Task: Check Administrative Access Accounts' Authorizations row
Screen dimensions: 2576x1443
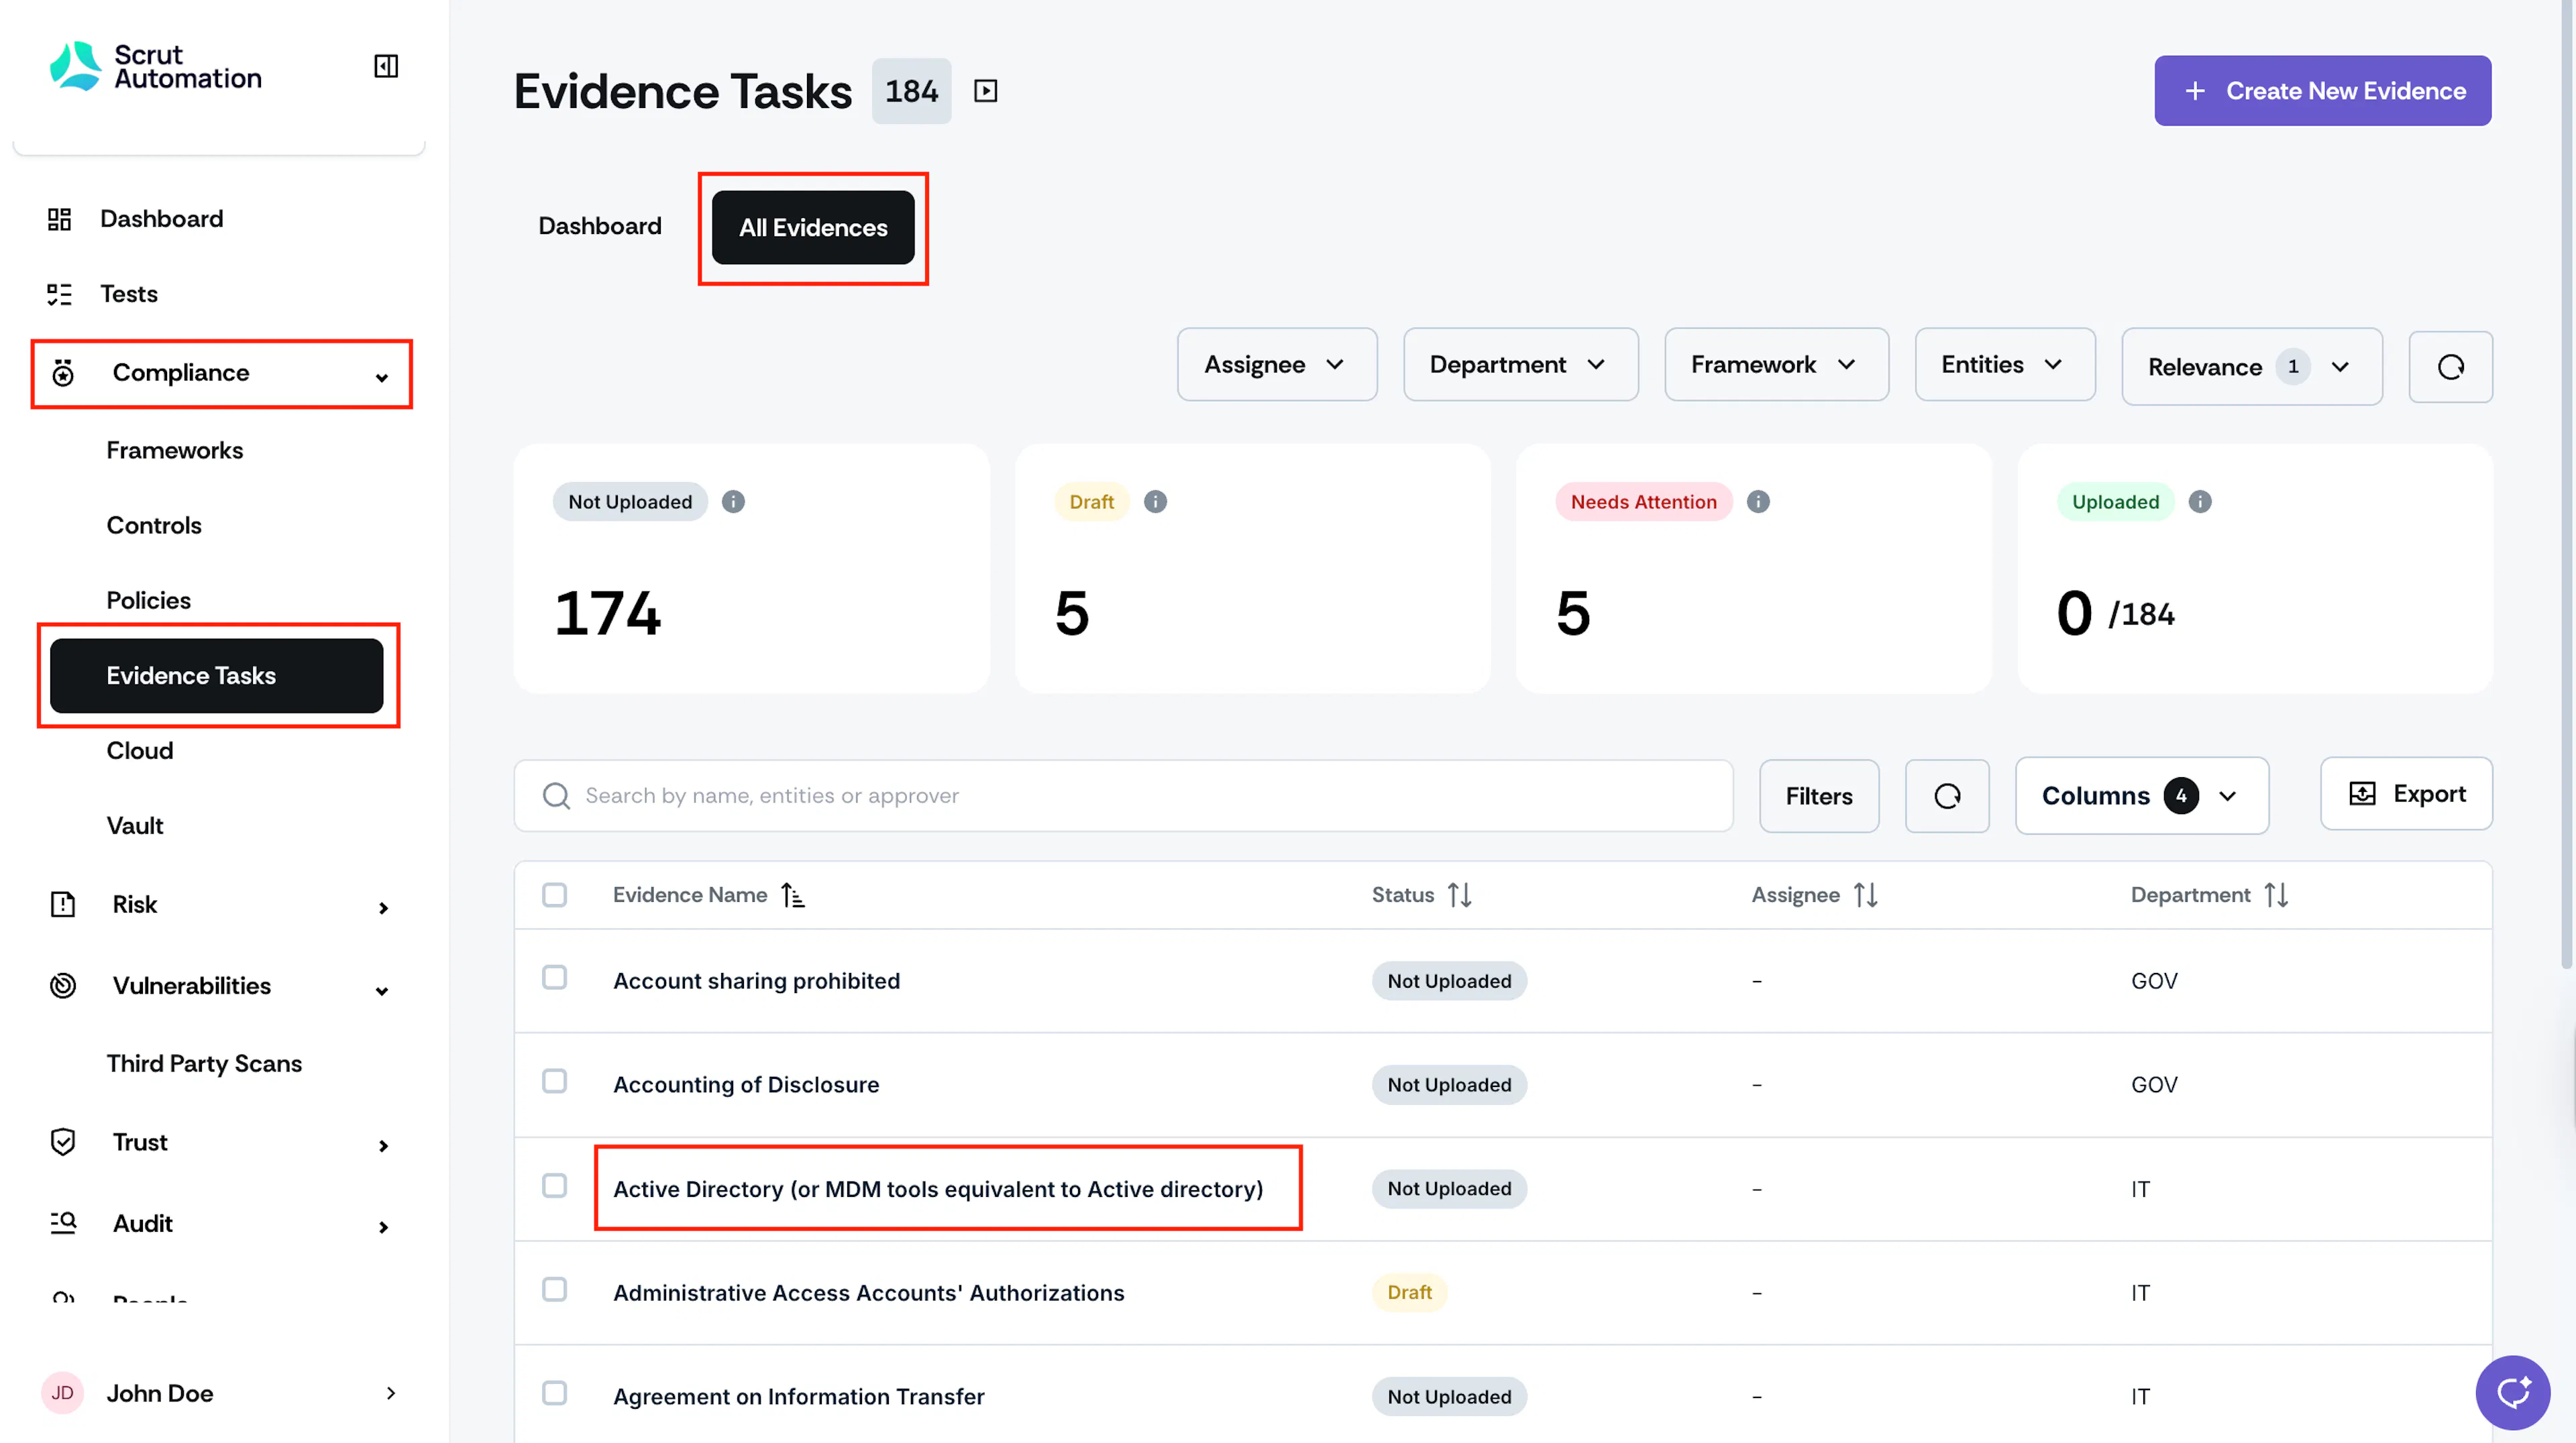Action: pos(554,1290)
